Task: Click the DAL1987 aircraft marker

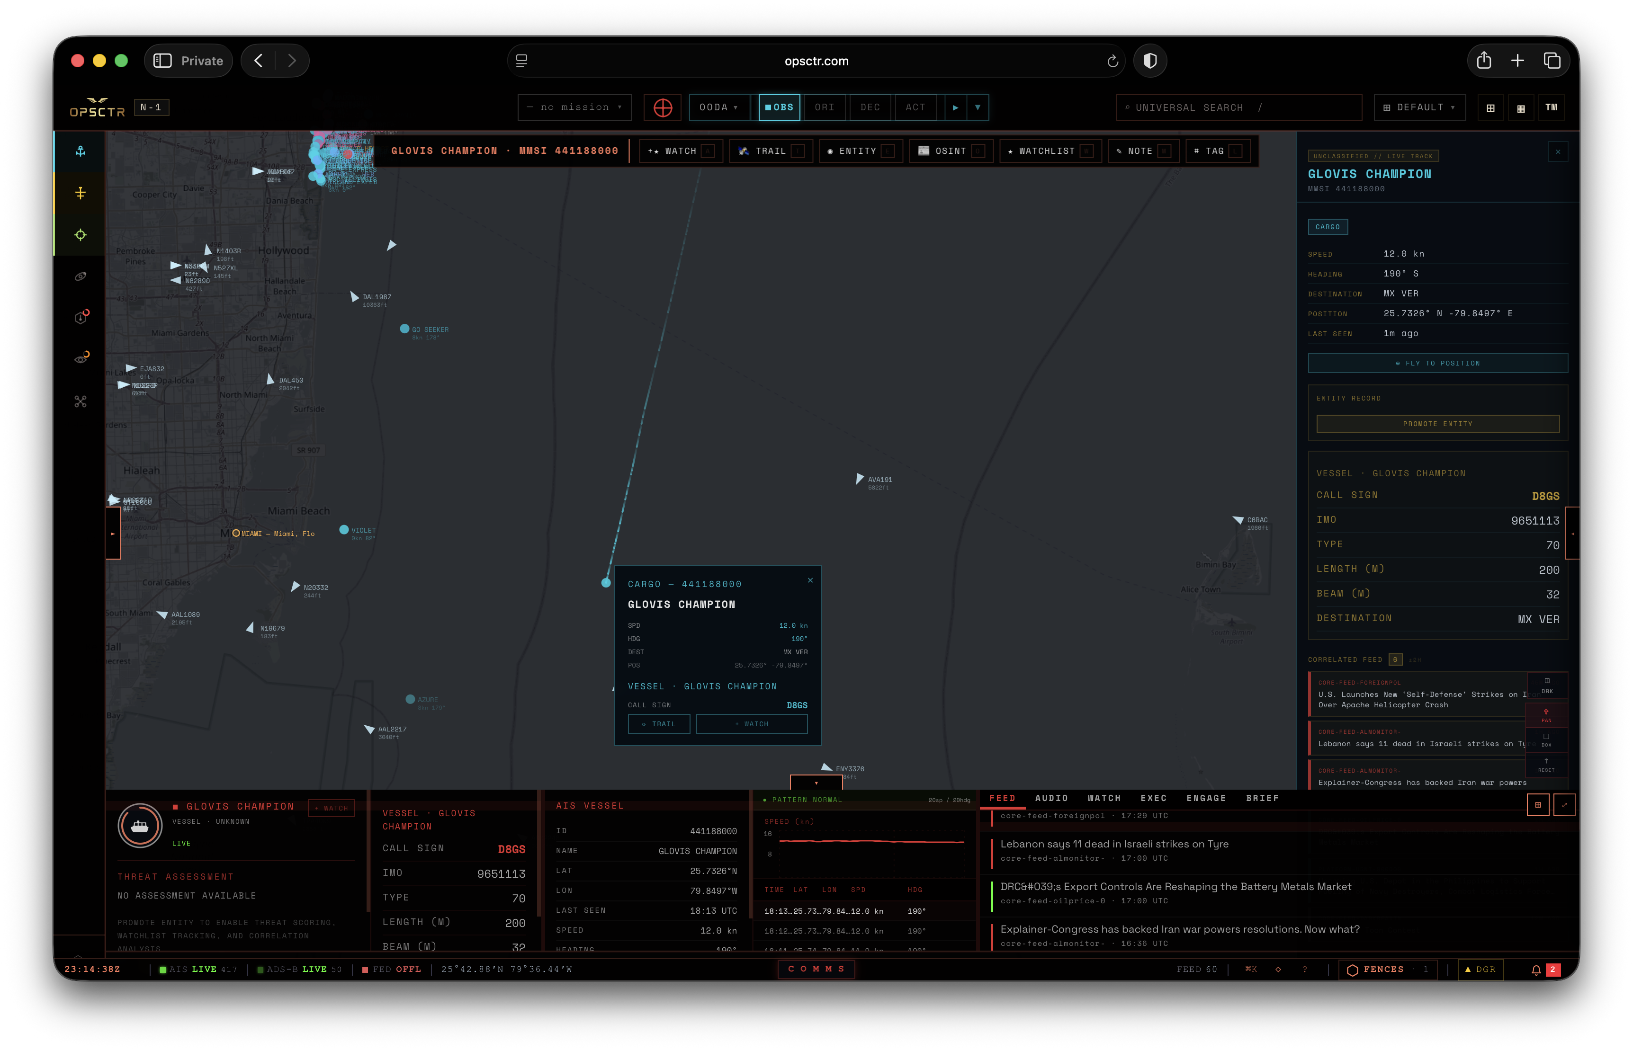Action: pos(354,297)
